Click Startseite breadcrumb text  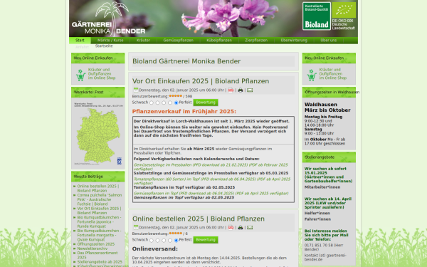104,46
